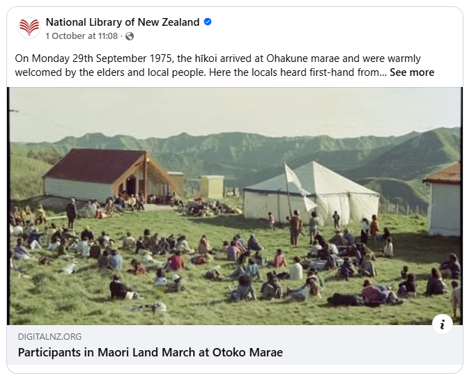Open the National Library of New Zealand page name
Image resolution: width=469 pixels, height=378 pixels.
(123, 22)
